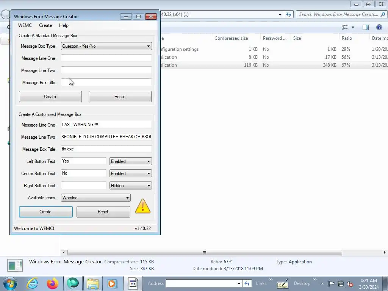Open Centre Button Text Enabled dropdown
This screenshot has width=388, height=291.
point(131,174)
